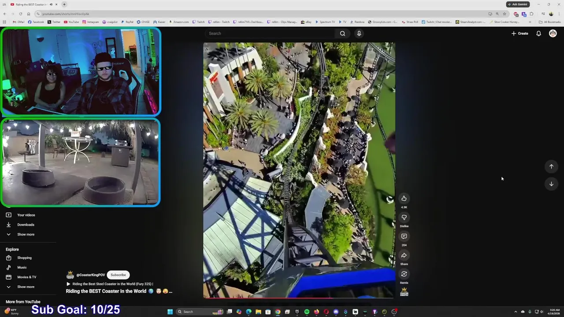Open the YouTube account avatar menu
The width and height of the screenshot is (564, 317).
click(553, 33)
